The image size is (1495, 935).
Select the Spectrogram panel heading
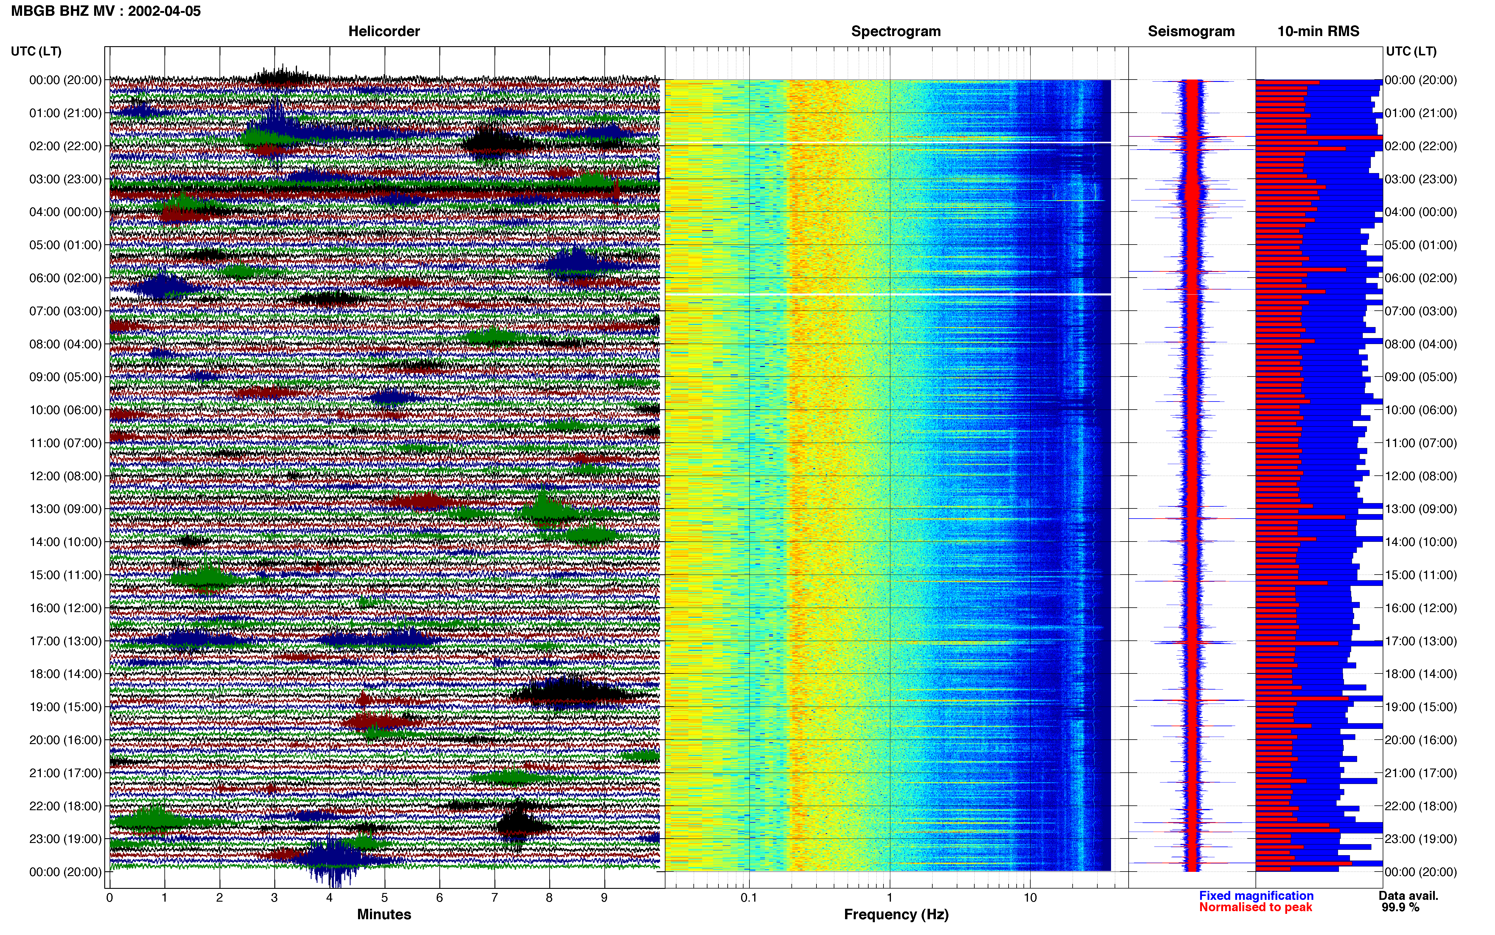pyautogui.click(x=896, y=32)
